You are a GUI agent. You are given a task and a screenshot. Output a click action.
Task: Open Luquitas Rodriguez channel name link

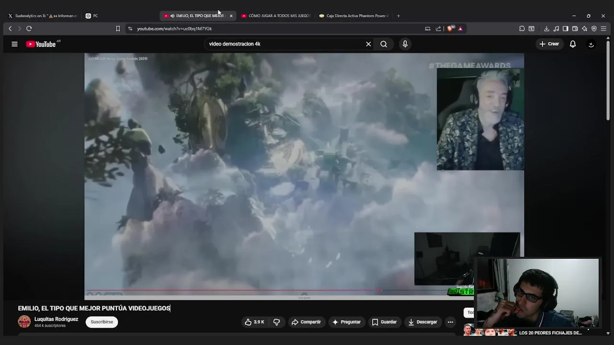pyautogui.click(x=56, y=319)
